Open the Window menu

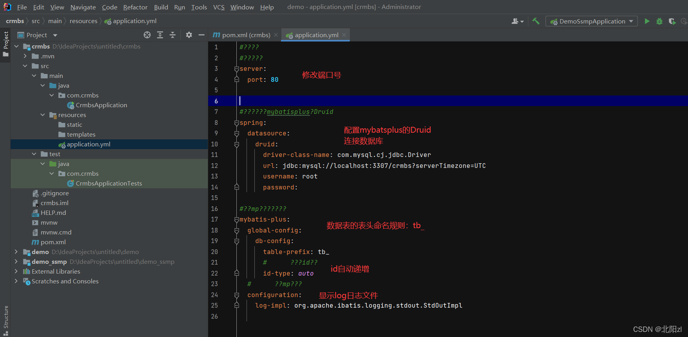point(242,7)
